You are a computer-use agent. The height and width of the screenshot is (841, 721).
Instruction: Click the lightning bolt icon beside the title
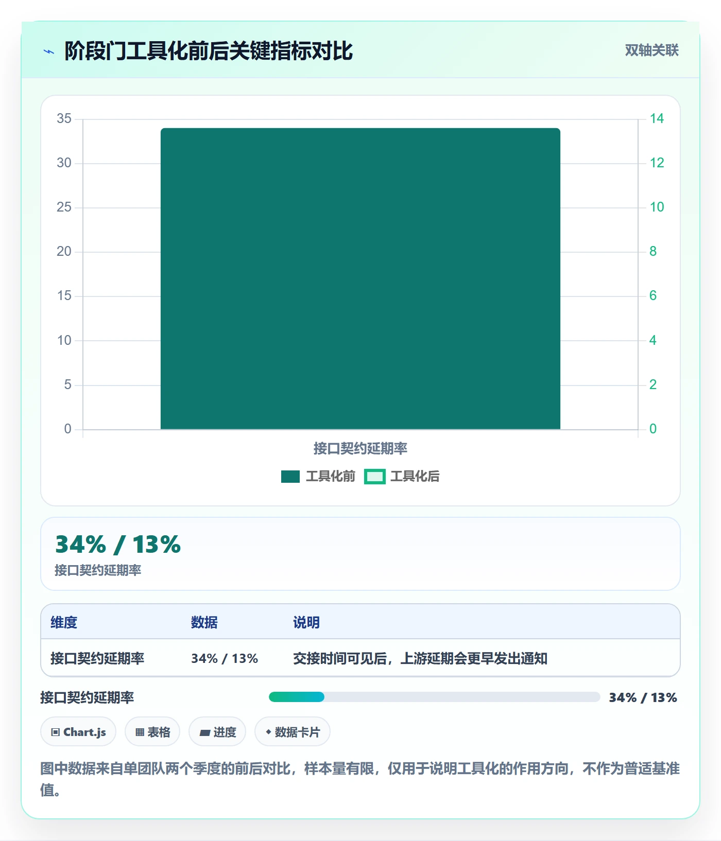(x=49, y=51)
